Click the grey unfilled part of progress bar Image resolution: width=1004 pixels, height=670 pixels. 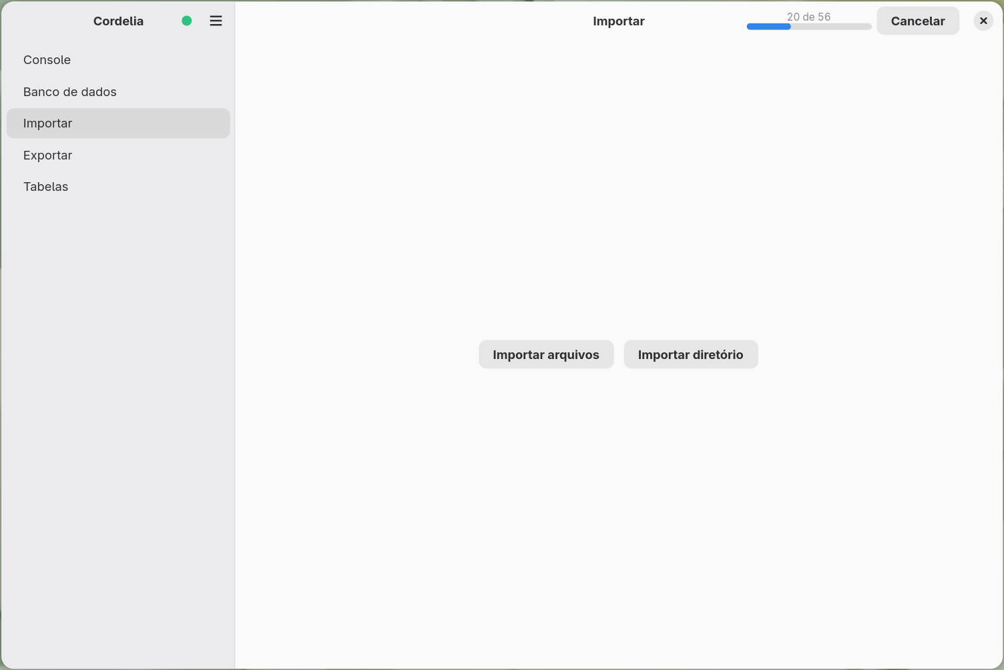(831, 27)
